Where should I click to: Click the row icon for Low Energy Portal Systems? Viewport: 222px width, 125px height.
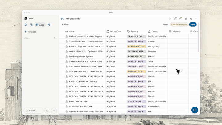tap(67, 56)
